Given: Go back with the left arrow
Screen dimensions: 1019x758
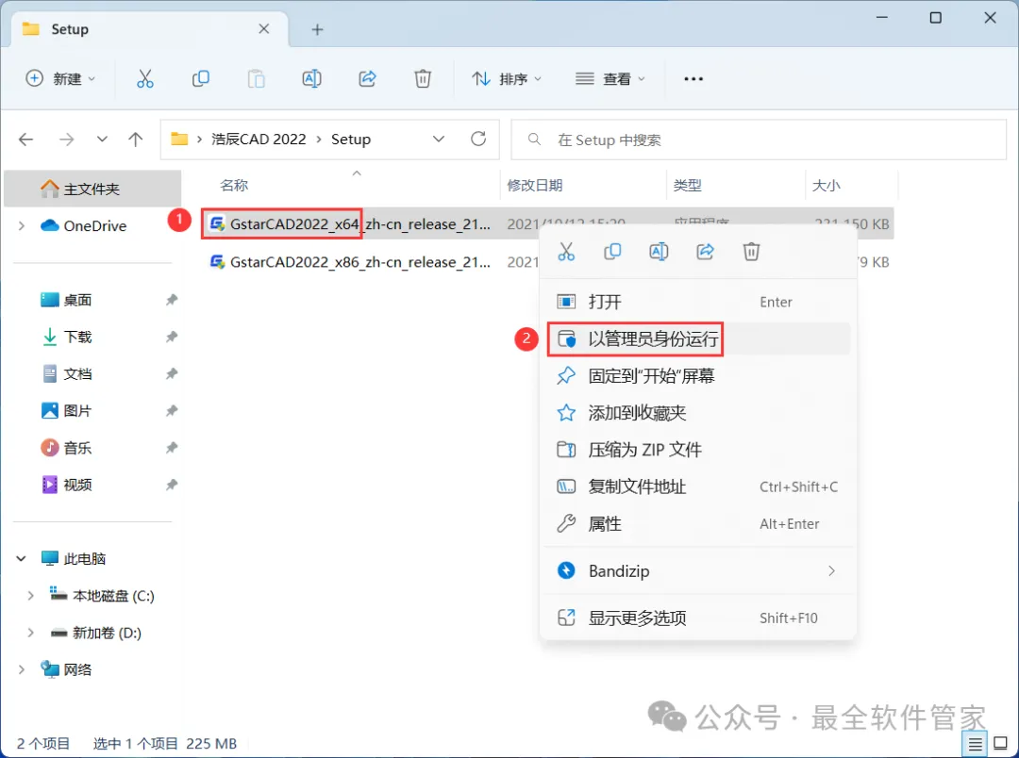Looking at the screenshot, I should (x=26, y=139).
